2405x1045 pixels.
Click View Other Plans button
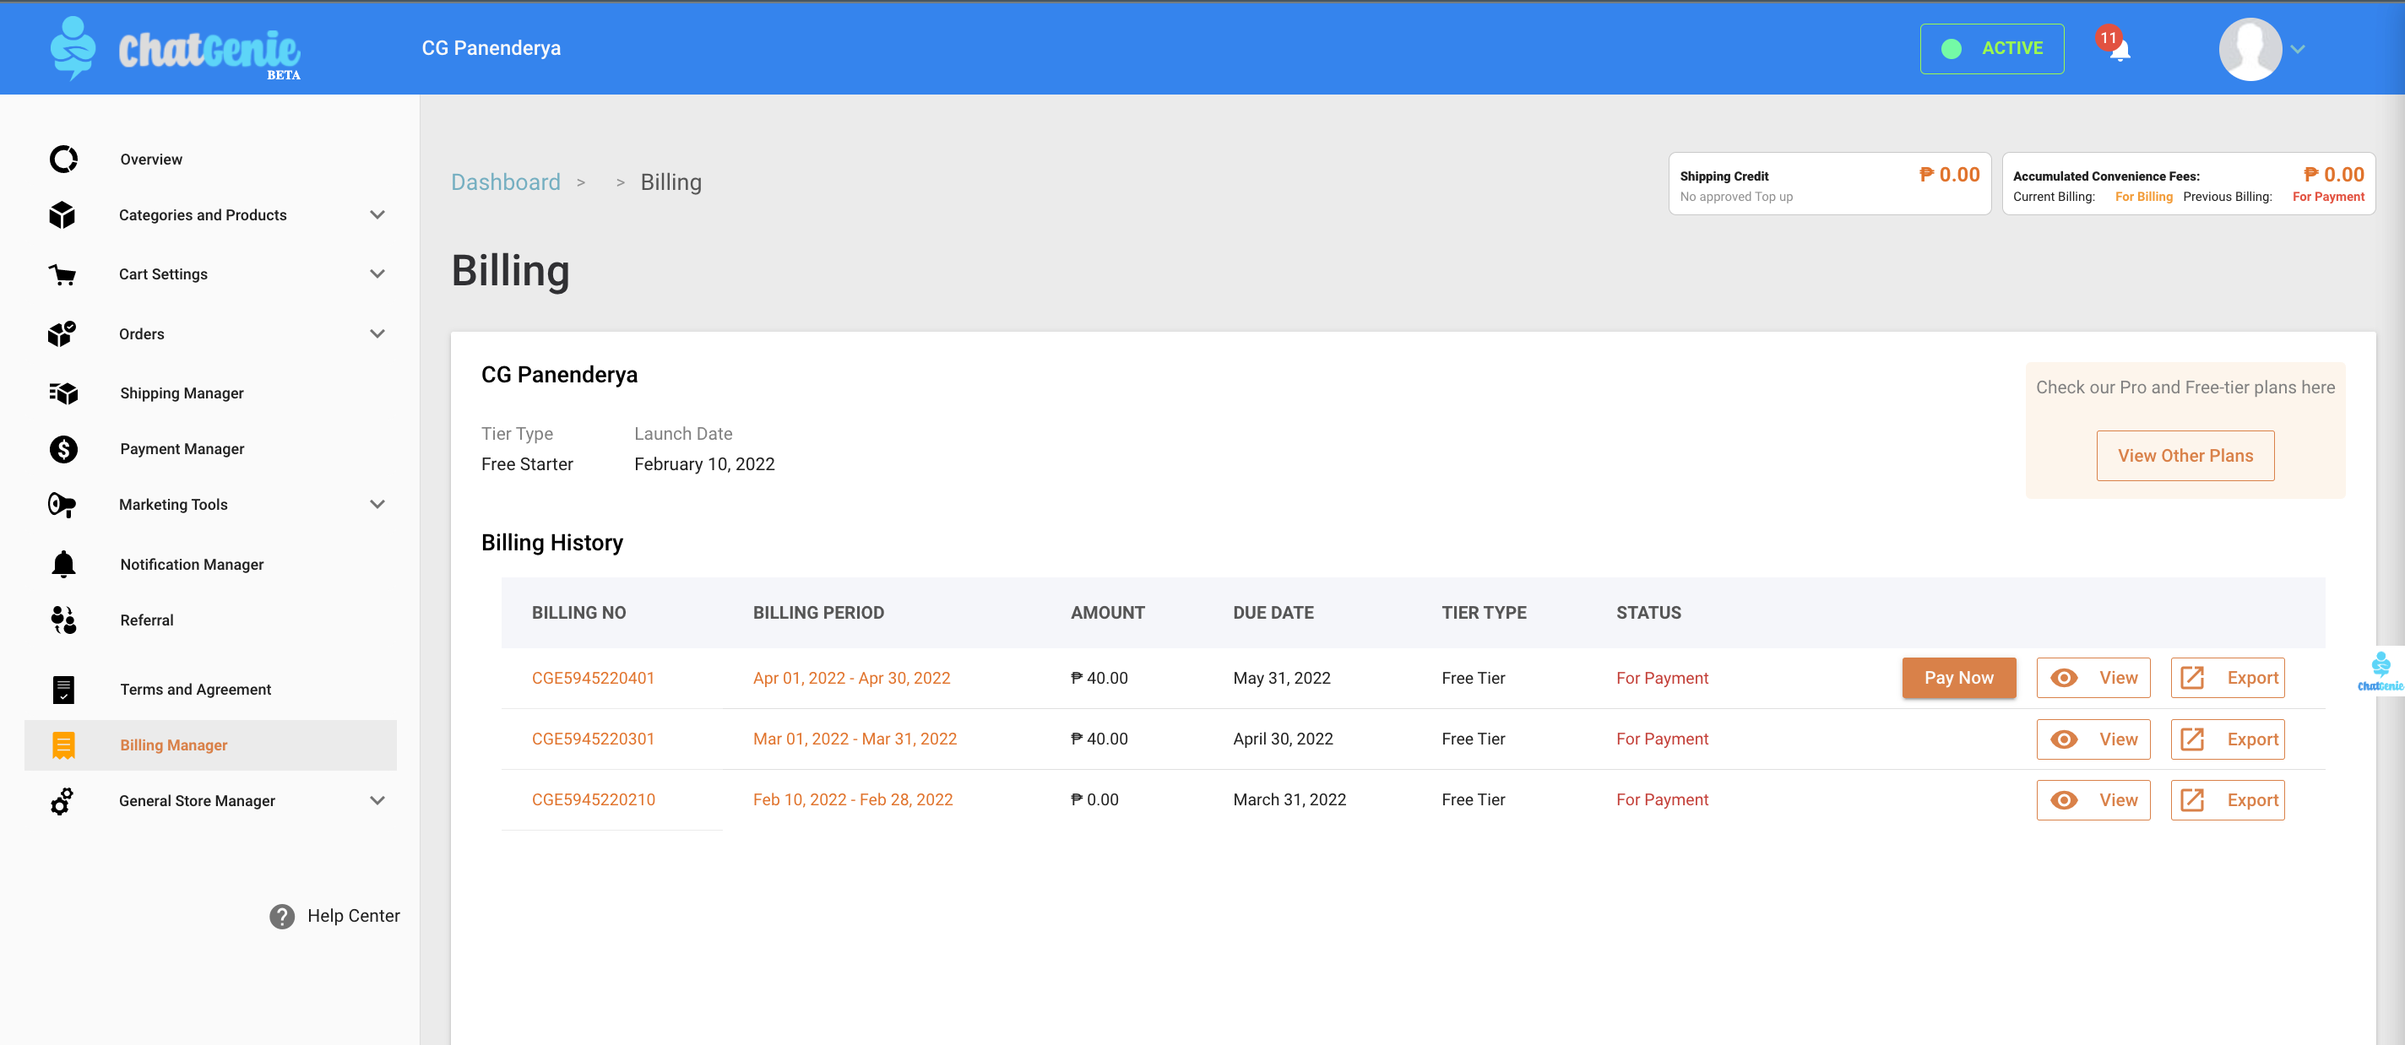click(2185, 457)
